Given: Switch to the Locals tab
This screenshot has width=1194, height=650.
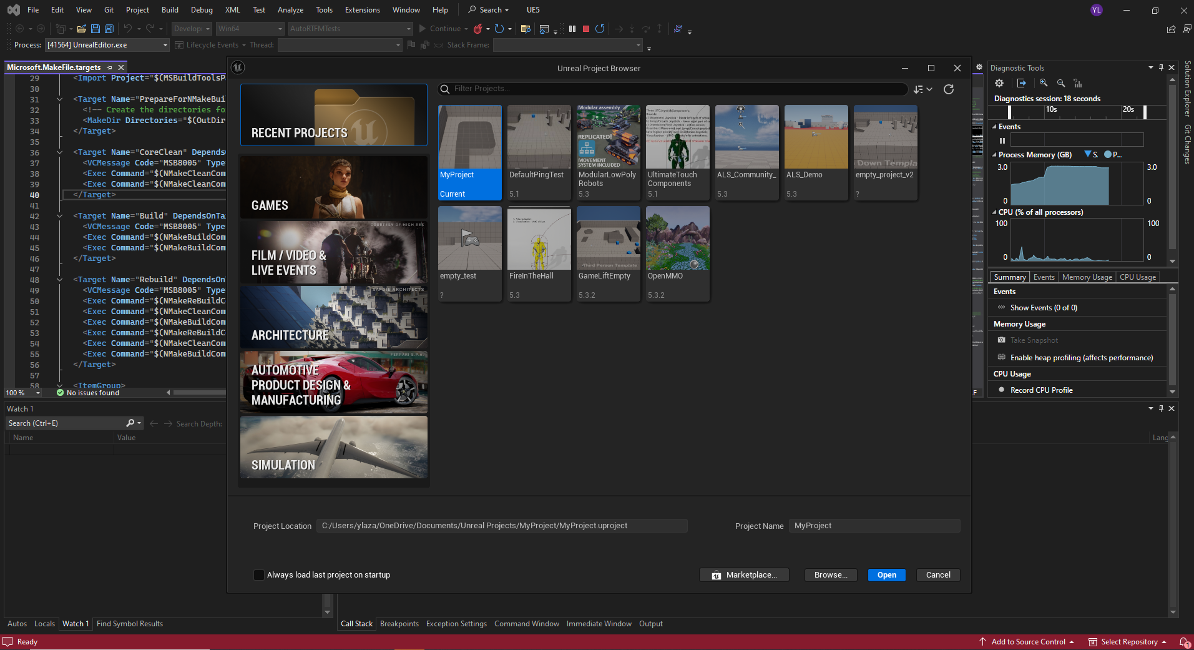Looking at the screenshot, I should click(44, 624).
